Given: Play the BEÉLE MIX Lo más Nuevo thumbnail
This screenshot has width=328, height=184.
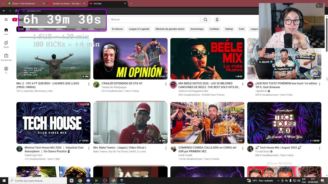Looking at the screenshot, I should (x=207, y=59).
